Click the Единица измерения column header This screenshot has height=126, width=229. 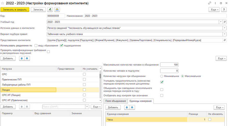coord(146,114)
